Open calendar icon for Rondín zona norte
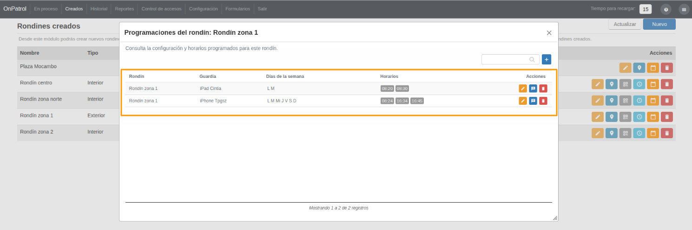 [653, 100]
